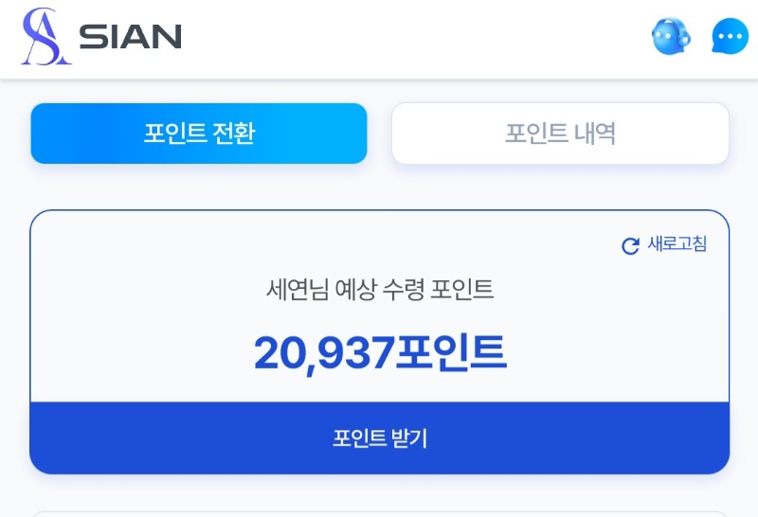Switch to the 포인트 내역 tab
This screenshot has height=517, width=758.
point(560,134)
